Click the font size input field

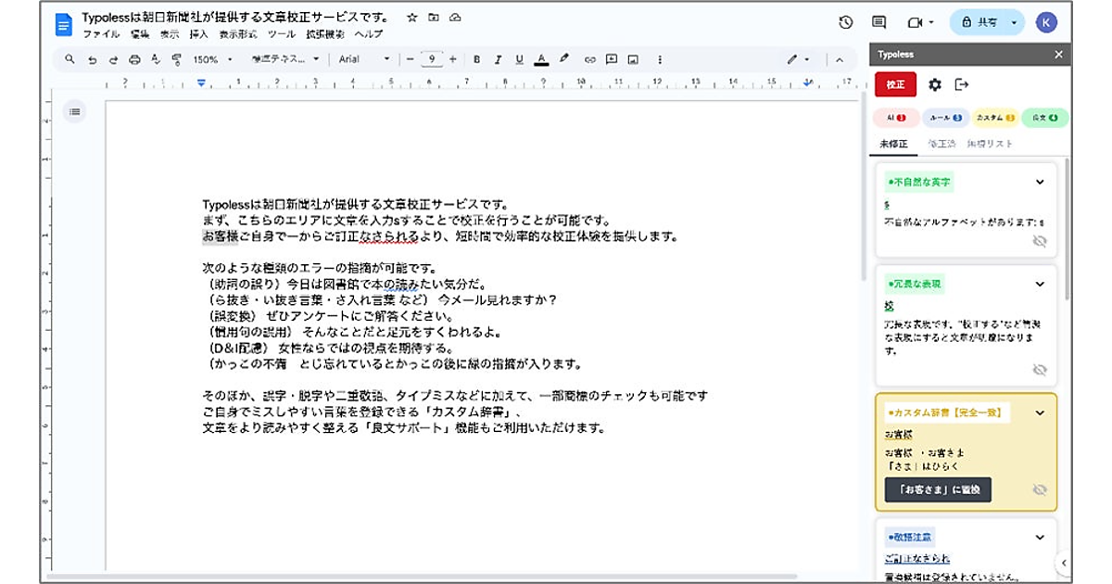(430, 59)
